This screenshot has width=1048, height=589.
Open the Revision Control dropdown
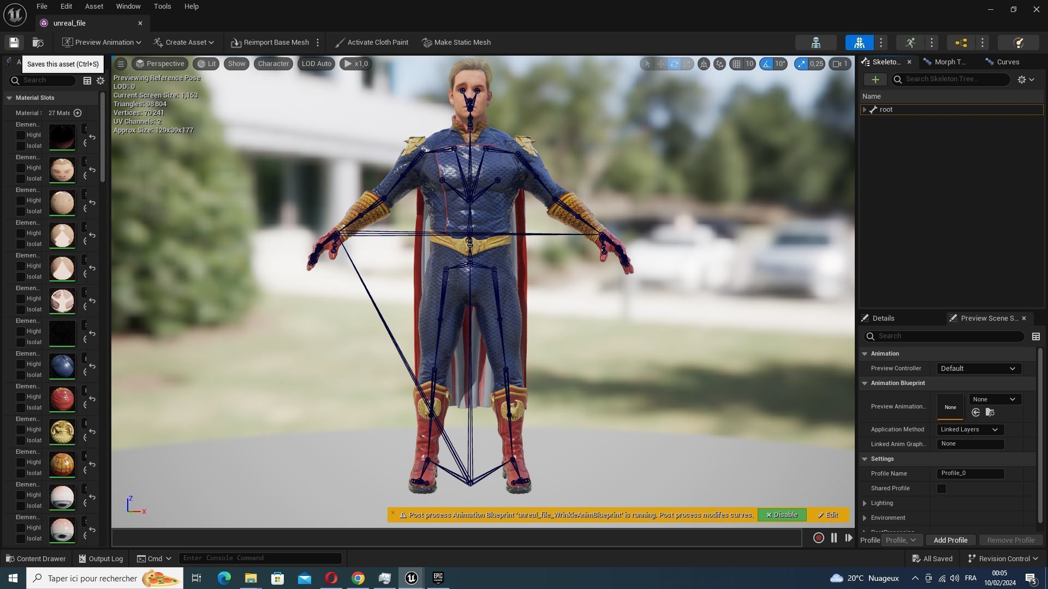1002,558
